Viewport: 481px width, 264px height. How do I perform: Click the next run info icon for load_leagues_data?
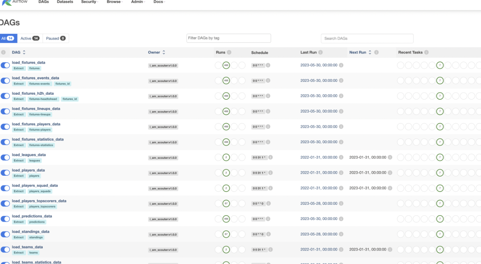pos(390,158)
